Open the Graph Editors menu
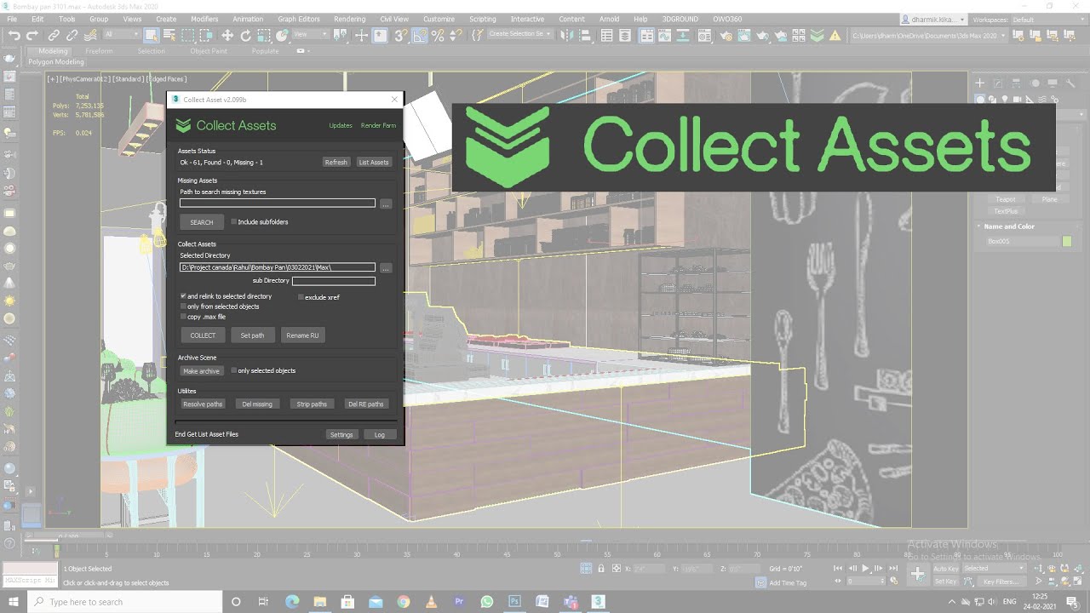 299,19
